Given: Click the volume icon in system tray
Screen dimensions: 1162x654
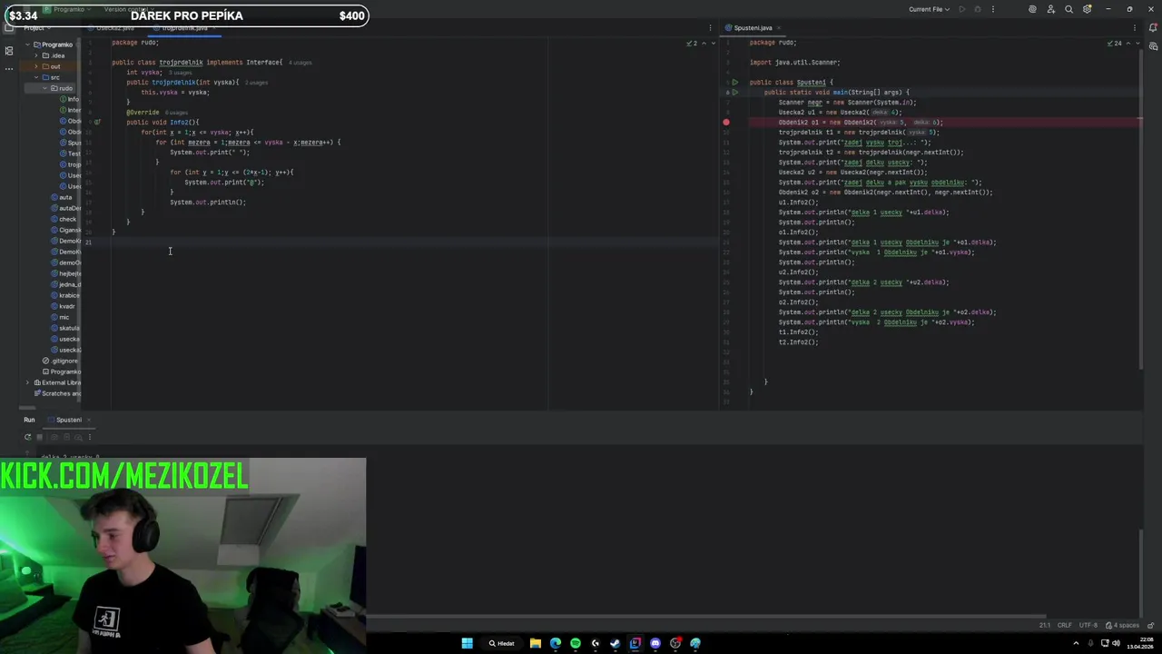Looking at the screenshot, I should click(x=1117, y=643).
